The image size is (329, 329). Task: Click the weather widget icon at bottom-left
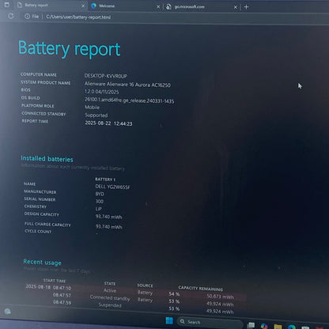[x=8, y=312]
